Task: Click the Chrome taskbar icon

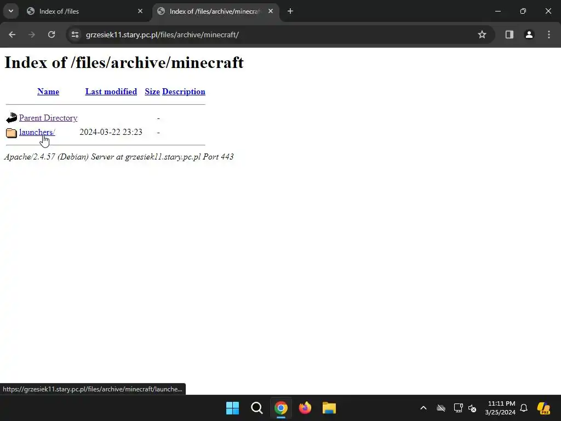Action: (x=281, y=408)
